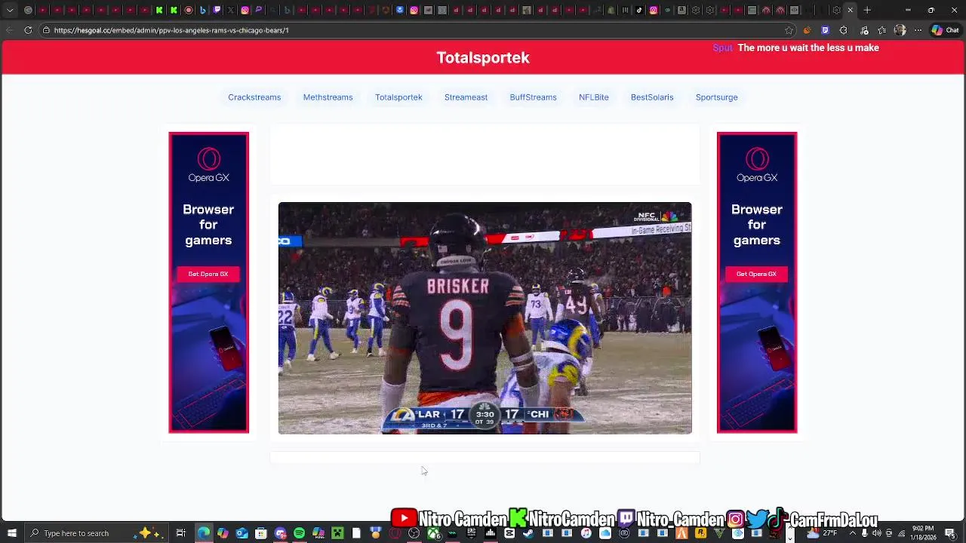Open the BuffStreams link

point(533,97)
